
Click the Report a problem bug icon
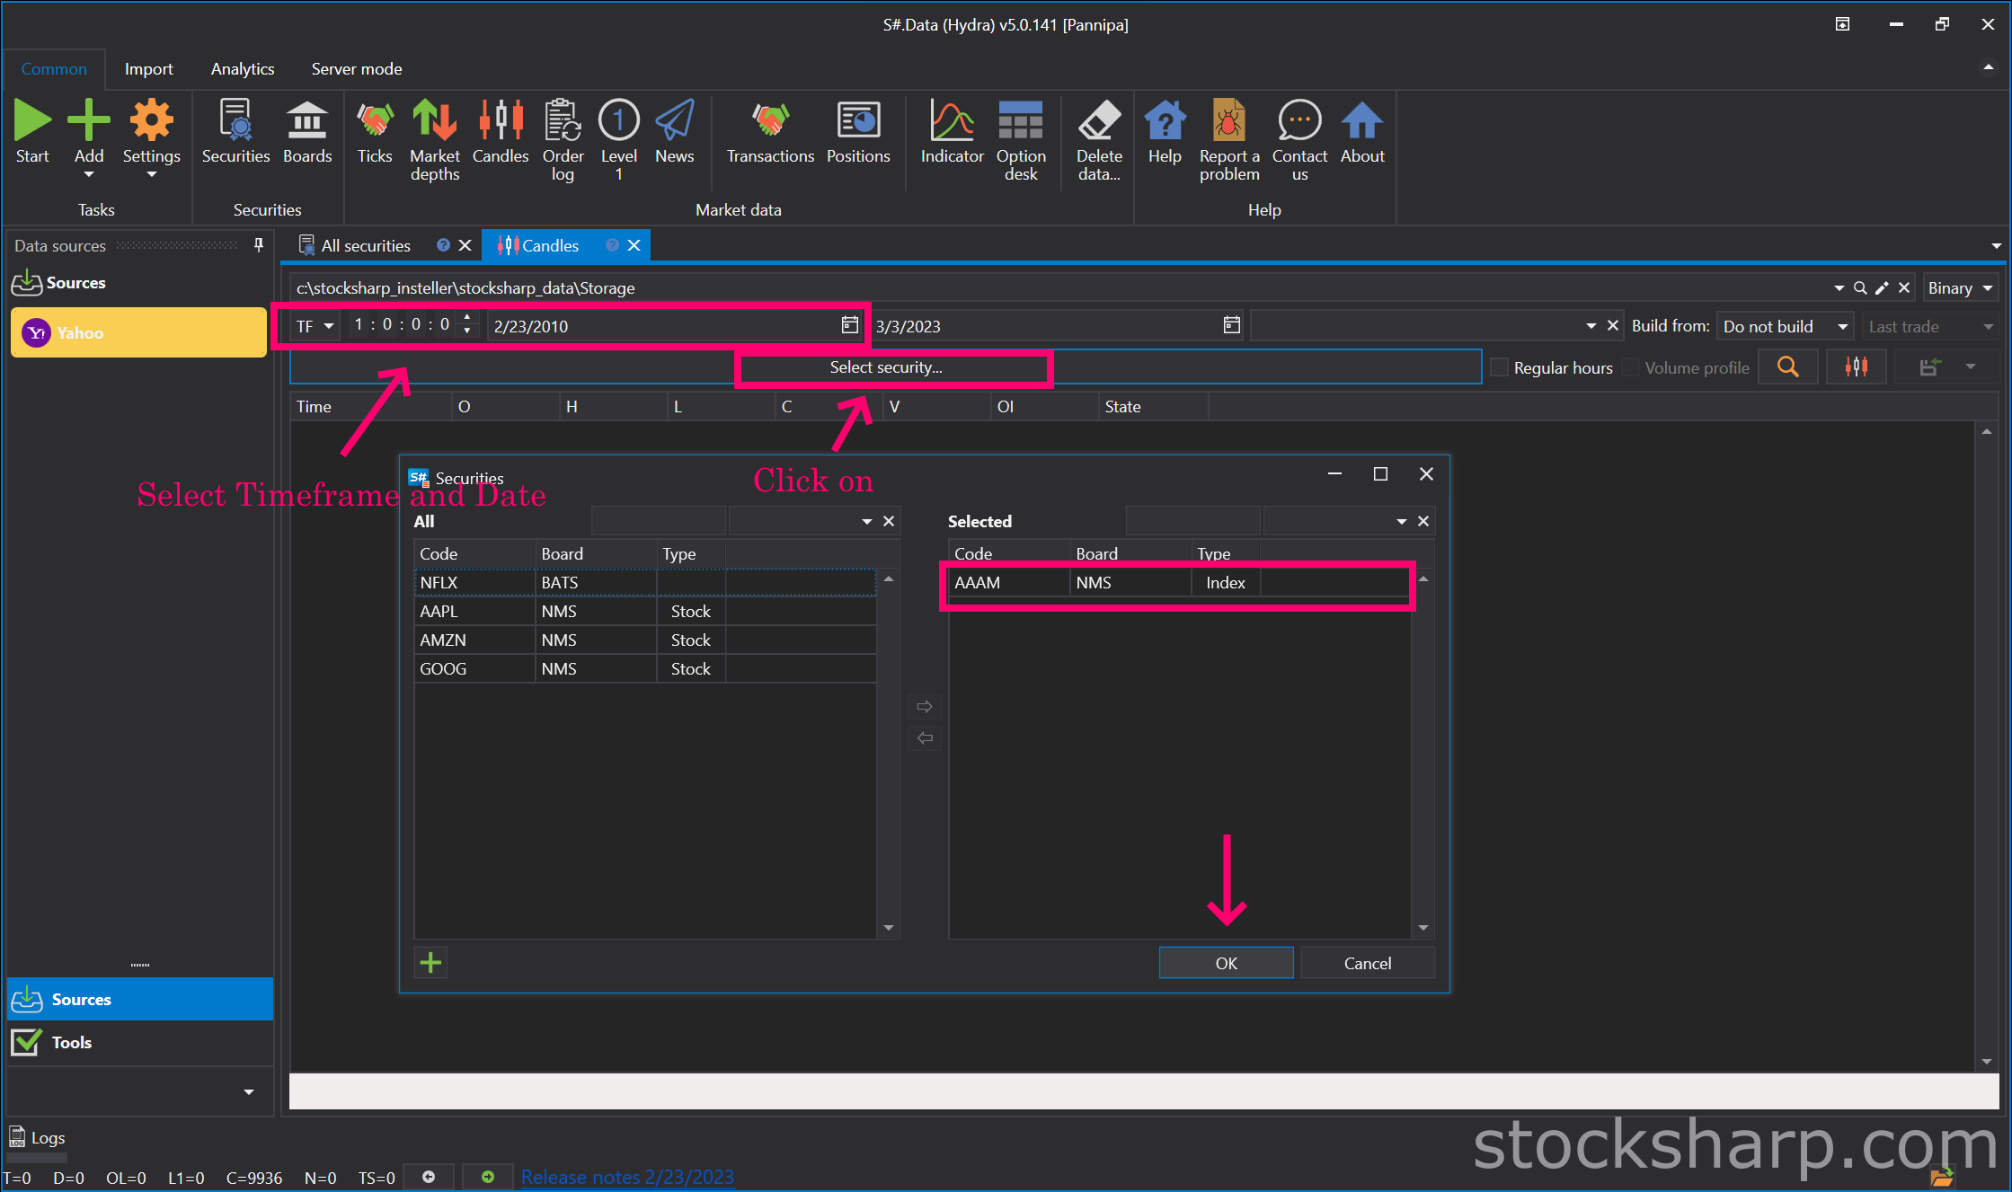click(x=1228, y=120)
